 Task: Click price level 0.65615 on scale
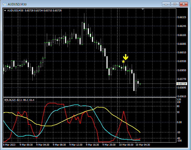pos(182,96)
